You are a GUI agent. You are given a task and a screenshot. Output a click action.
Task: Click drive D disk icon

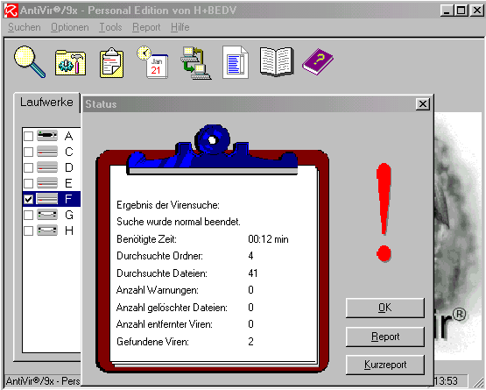coord(47,167)
